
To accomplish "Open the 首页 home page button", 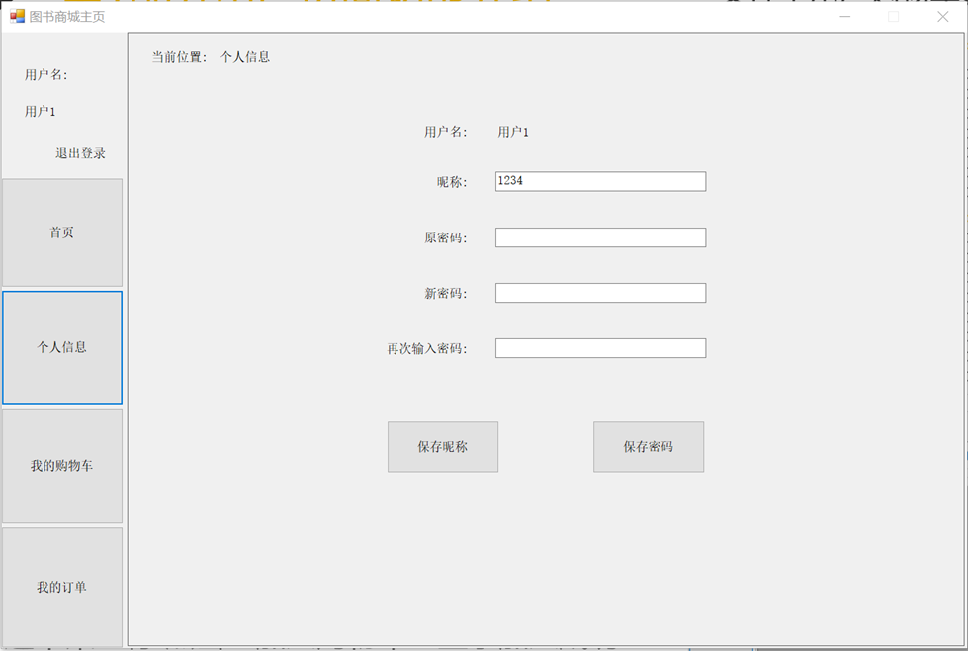I will click(x=62, y=232).
